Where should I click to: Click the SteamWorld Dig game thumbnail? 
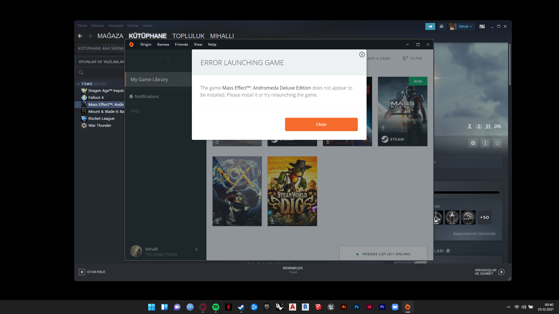click(x=292, y=191)
